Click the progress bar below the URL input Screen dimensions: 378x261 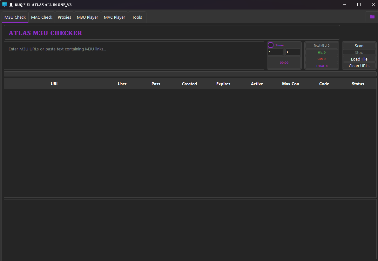click(x=190, y=74)
